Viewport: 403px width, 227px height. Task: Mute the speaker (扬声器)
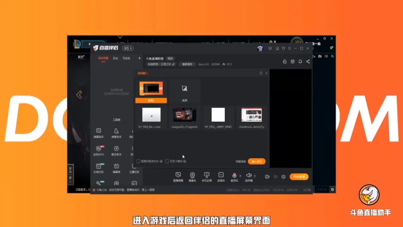[x=248, y=177]
